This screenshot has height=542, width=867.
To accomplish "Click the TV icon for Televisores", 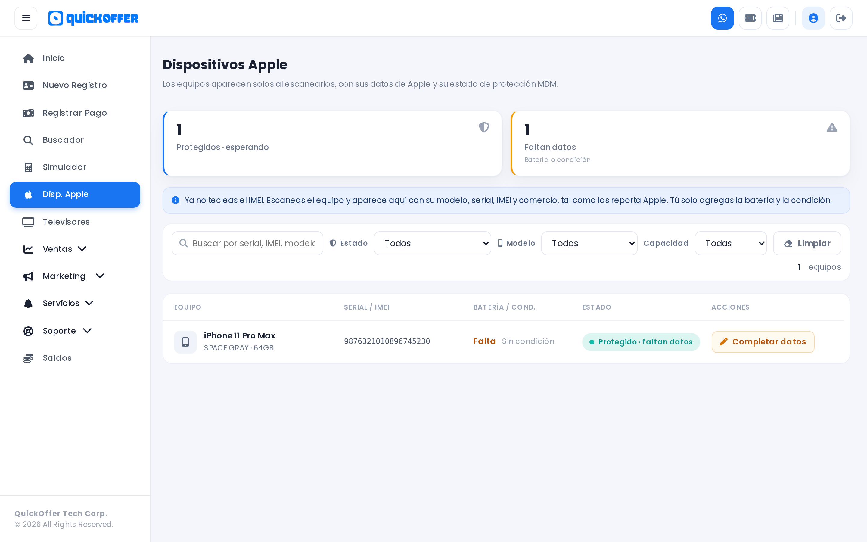I will click(x=28, y=222).
